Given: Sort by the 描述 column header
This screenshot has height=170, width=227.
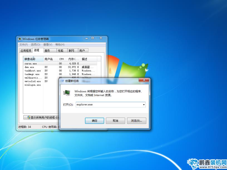Looking at the screenshot, I should click(89, 59).
